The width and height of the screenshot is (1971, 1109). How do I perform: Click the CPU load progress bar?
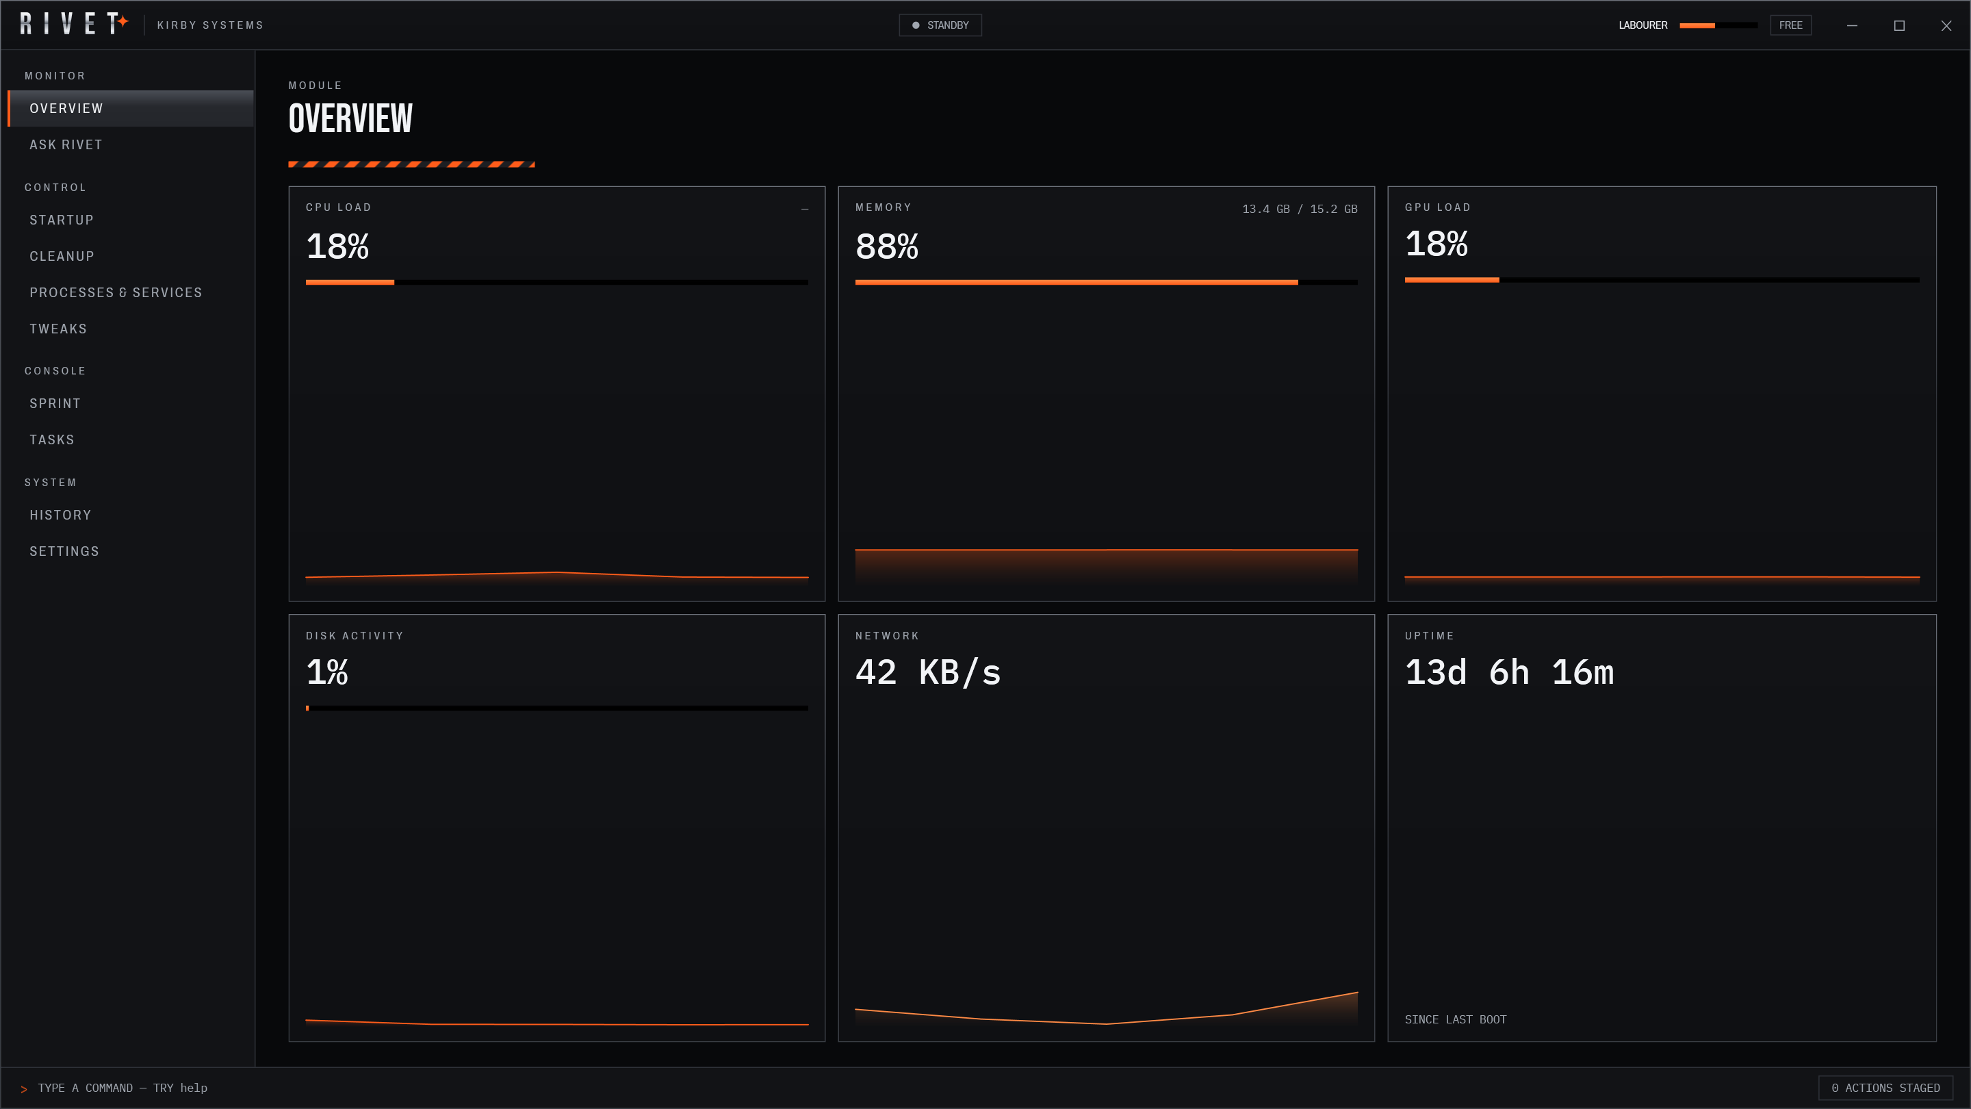click(x=557, y=283)
